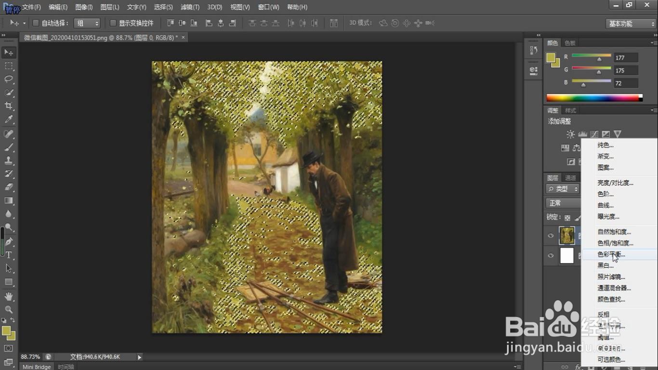Choose 曲线... from the adjustment menu
The height and width of the screenshot is (370, 658).
tap(605, 205)
